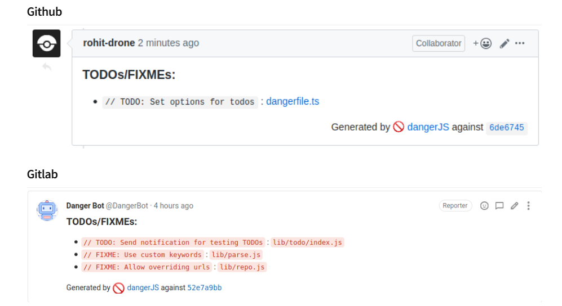This screenshot has height=306, width=562.
Task: Open commit 6de6745
Action: coord(506,128)
